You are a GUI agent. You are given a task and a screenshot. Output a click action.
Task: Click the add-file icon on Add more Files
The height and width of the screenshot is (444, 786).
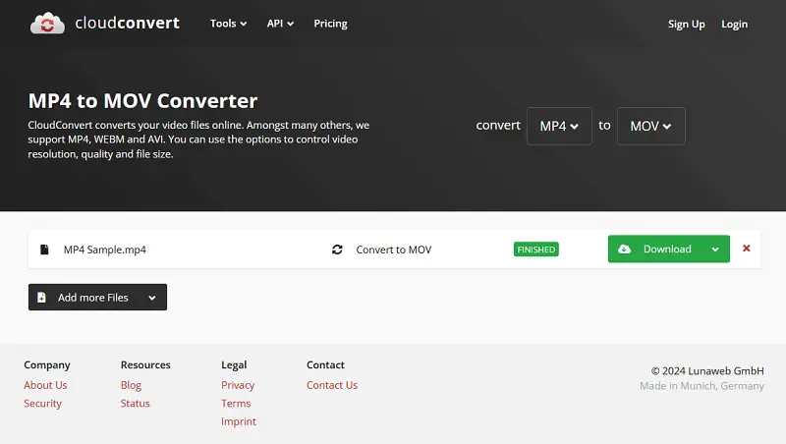pyautogui.click(x=41, y=298)
